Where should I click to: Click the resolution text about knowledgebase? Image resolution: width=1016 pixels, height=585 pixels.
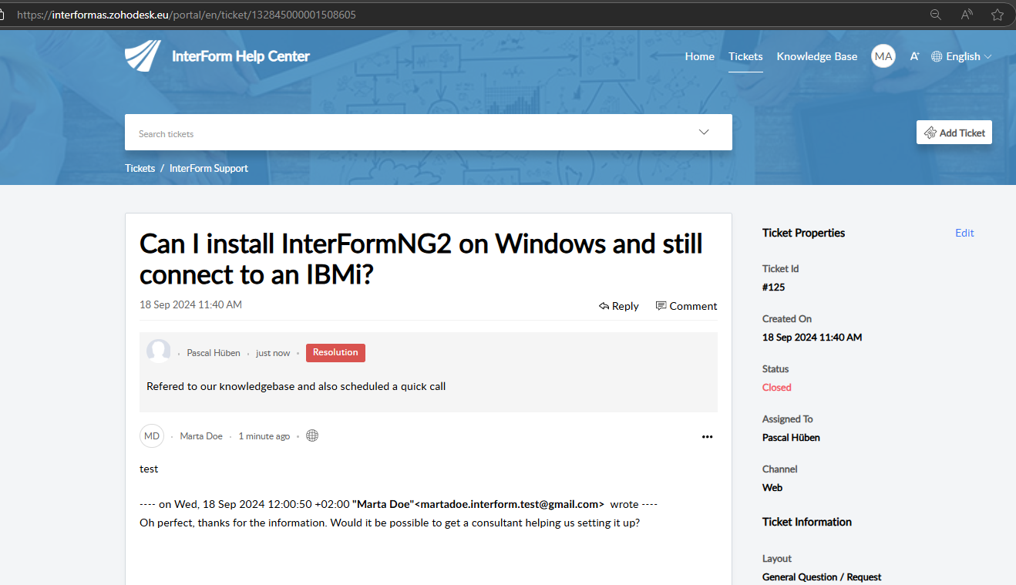[296, 386]
